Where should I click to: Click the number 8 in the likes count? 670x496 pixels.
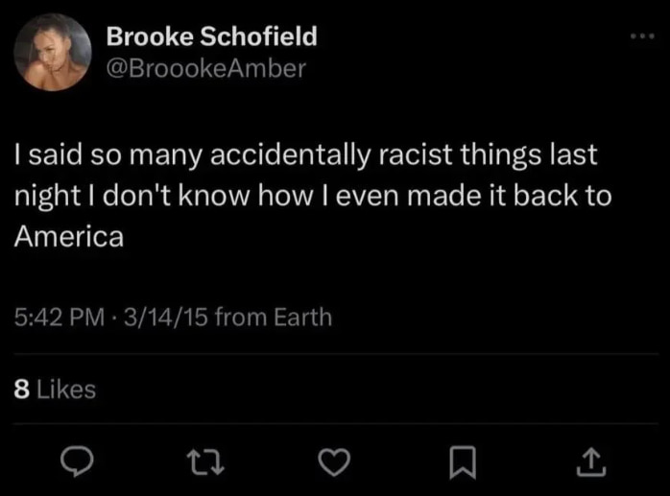pyautogui.click(x=21, y=388)
